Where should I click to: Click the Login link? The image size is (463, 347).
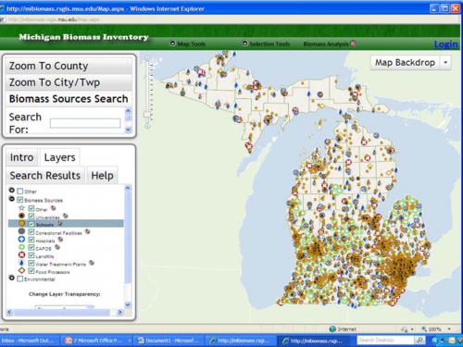pos(445,44)
